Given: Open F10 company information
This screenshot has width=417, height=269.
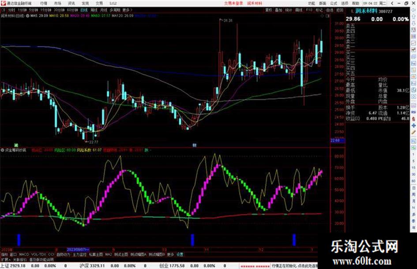Looking at the screenshot, I should (x=309, y=10).
